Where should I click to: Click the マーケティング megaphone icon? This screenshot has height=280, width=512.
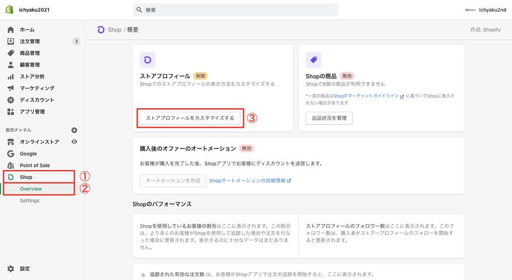pos(10,88)
